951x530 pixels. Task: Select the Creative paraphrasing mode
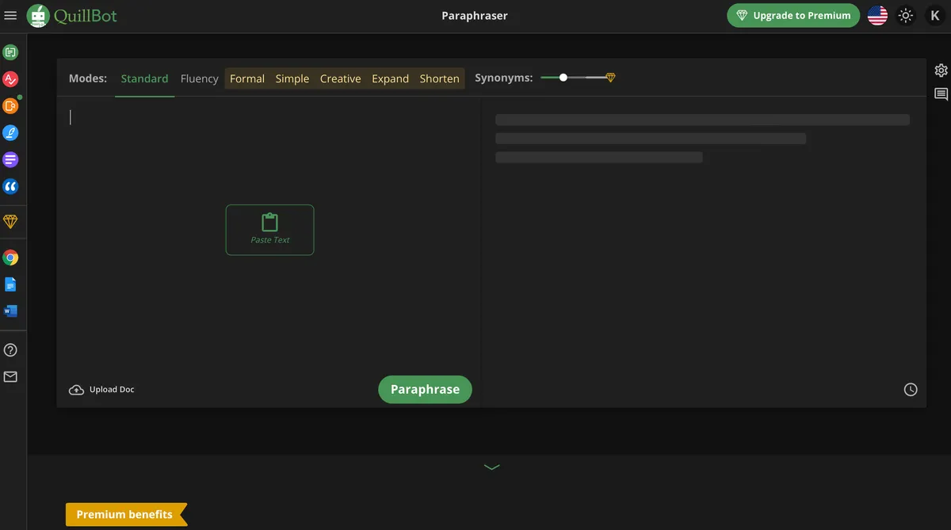pos(340,78)
